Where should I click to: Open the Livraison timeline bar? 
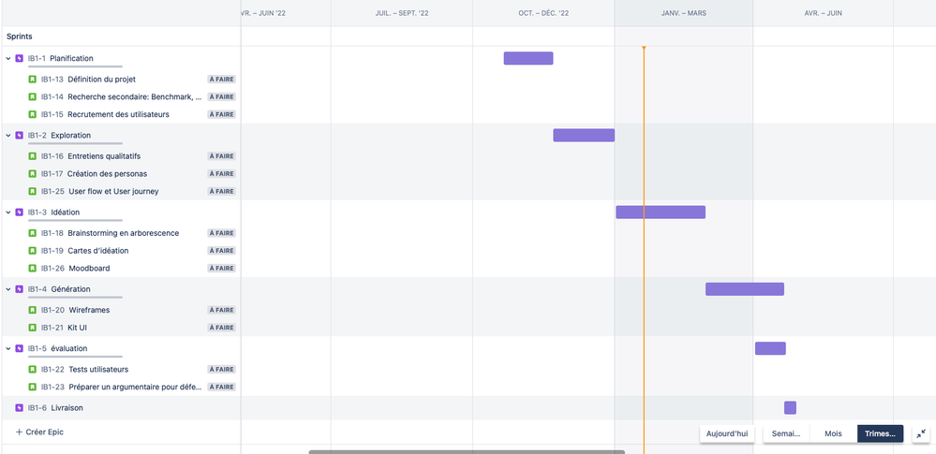[791, 408]
